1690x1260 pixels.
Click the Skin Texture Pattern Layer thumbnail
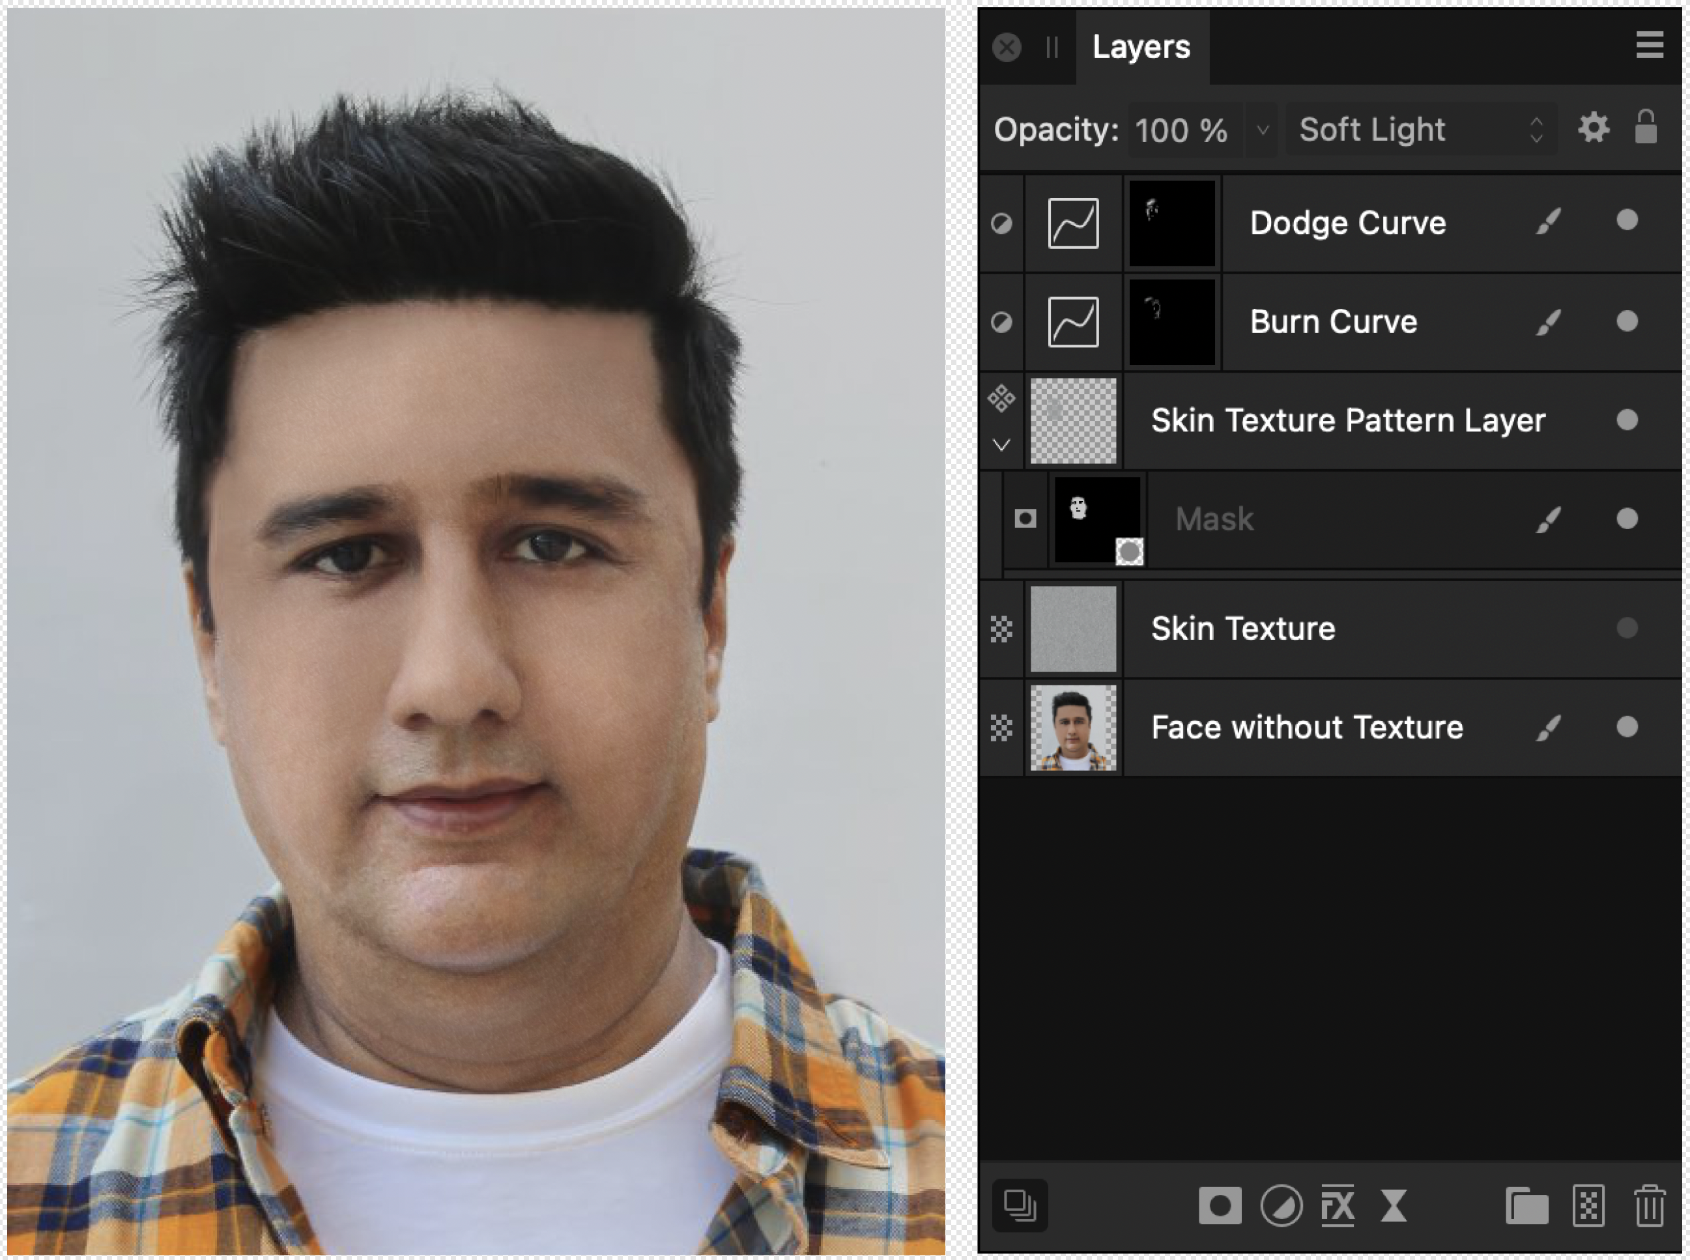coord(1073,421)
